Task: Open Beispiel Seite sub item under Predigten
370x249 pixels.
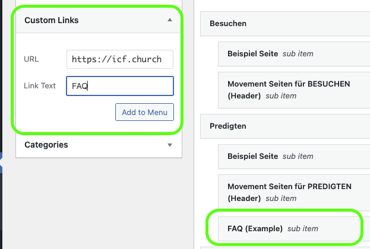Action: click(x=252, y=157)
